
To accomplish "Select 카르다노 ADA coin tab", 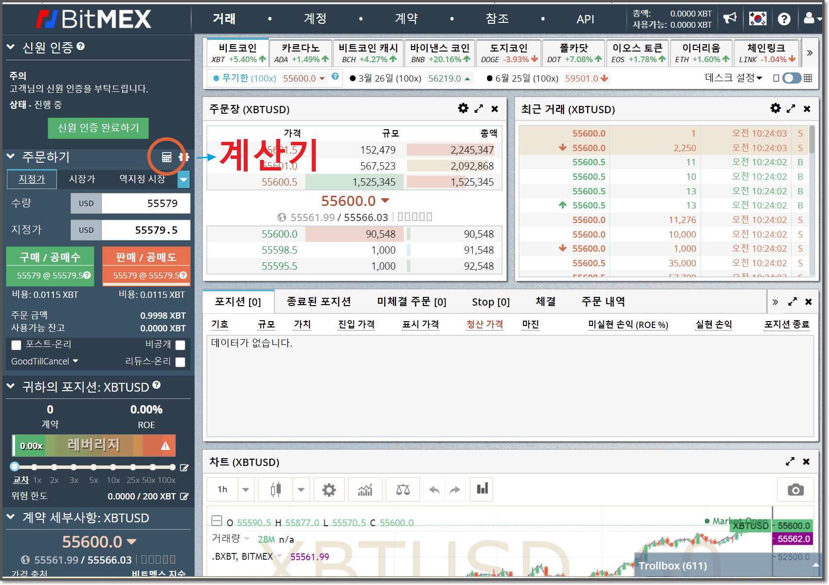I will pyautogui.click(x=301, y=53).
